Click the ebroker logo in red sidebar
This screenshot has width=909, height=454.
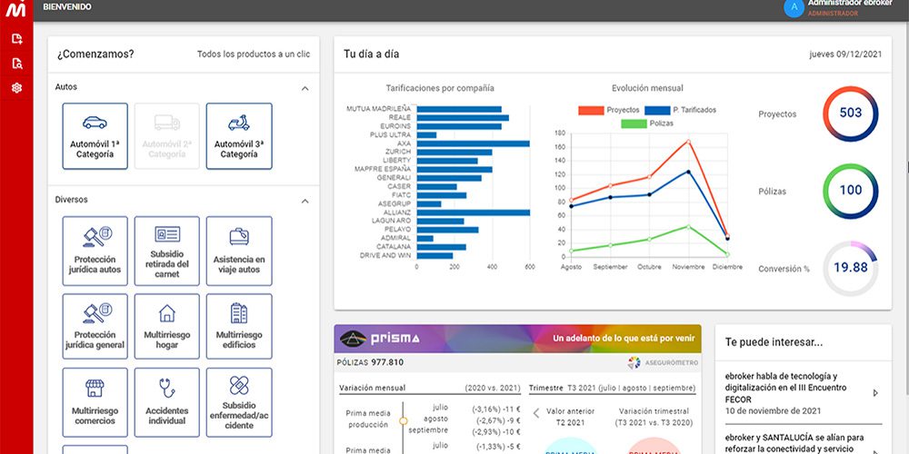[x=15, y=9]
